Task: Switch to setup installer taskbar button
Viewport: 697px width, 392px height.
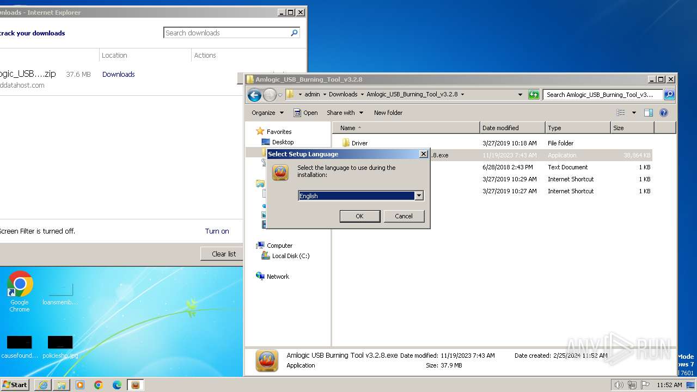Action: tap(136, 384)
